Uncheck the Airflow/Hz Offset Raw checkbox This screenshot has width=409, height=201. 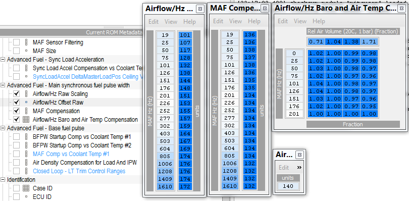17,103
